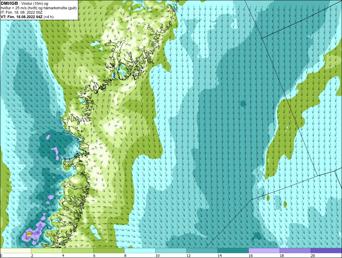Select the 16–18 m/s light purple legend swatch
This screenshot has height=258, width=342.
[x=264, y=250]
